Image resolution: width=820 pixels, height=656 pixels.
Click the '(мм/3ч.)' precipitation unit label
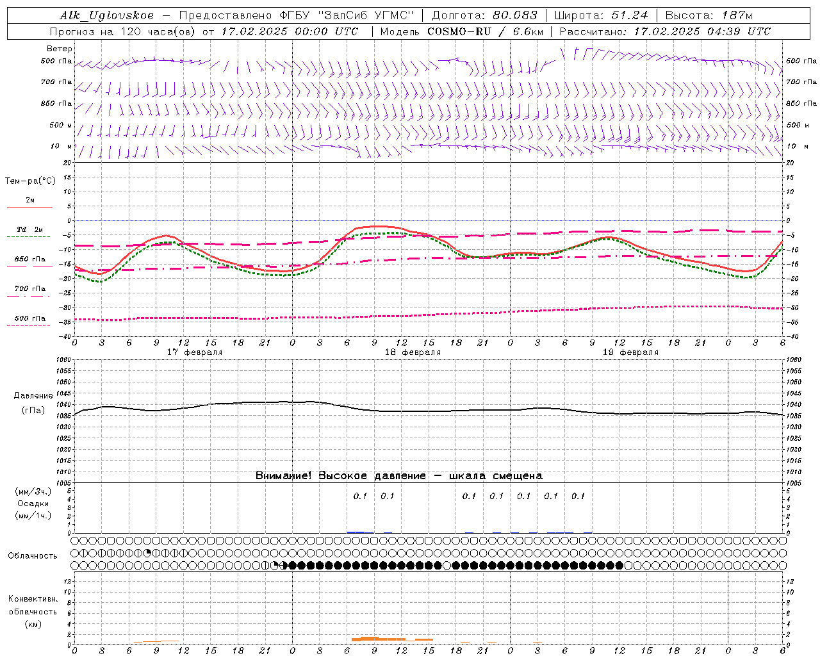coord(33,492)
